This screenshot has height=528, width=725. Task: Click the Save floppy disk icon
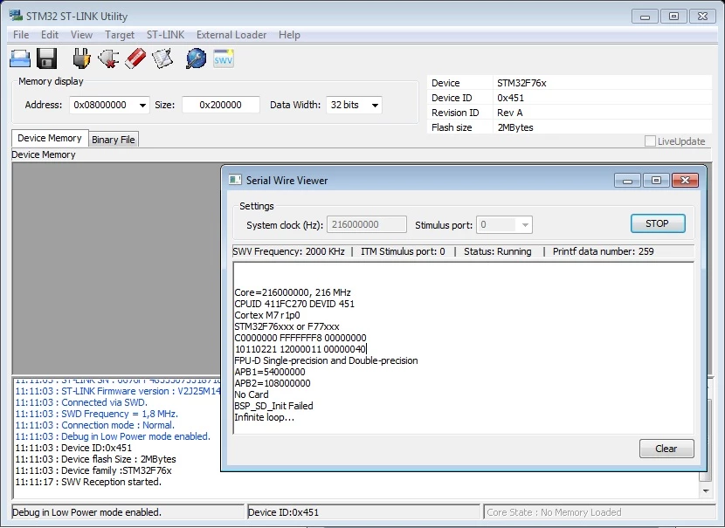(46, 59)
